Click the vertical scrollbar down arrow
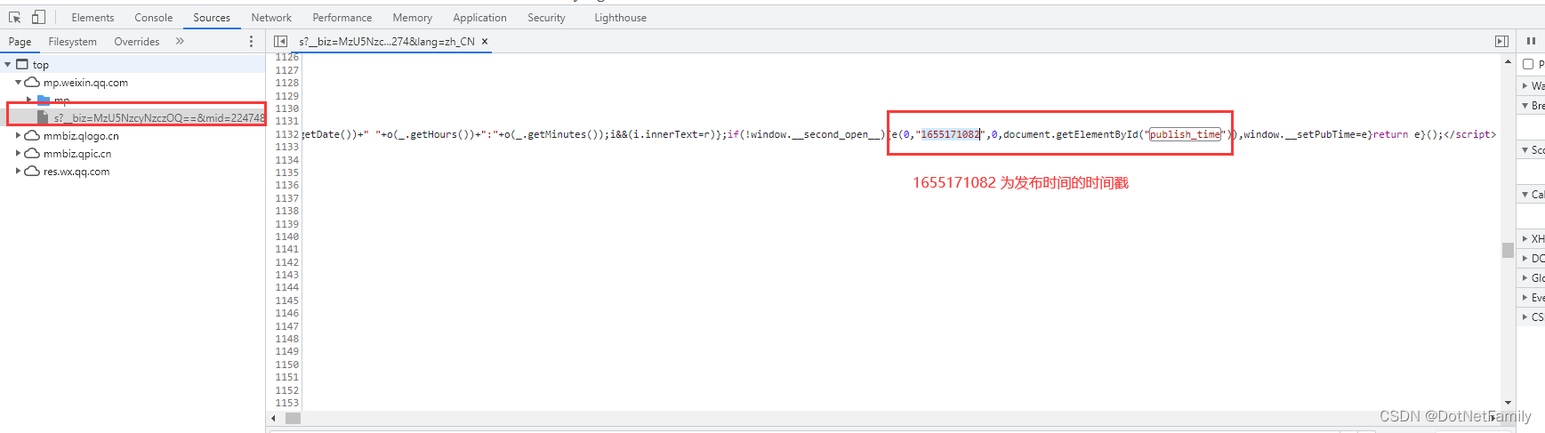1545x433 pixels. [x=1508, y=404]
